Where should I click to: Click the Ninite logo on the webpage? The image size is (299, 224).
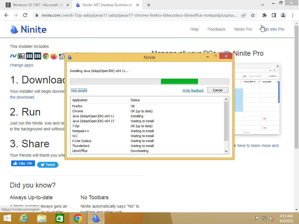(x=28, y=29)
